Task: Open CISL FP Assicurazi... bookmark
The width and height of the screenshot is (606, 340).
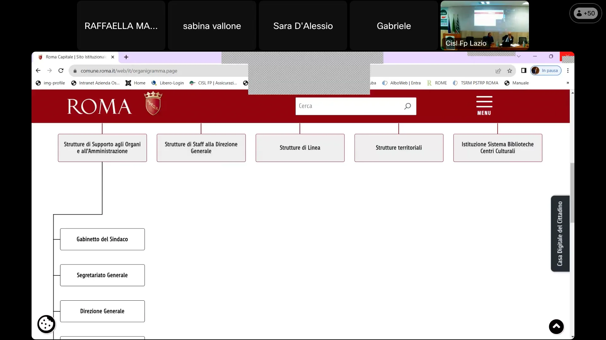Action: click(x=213, y=83)
